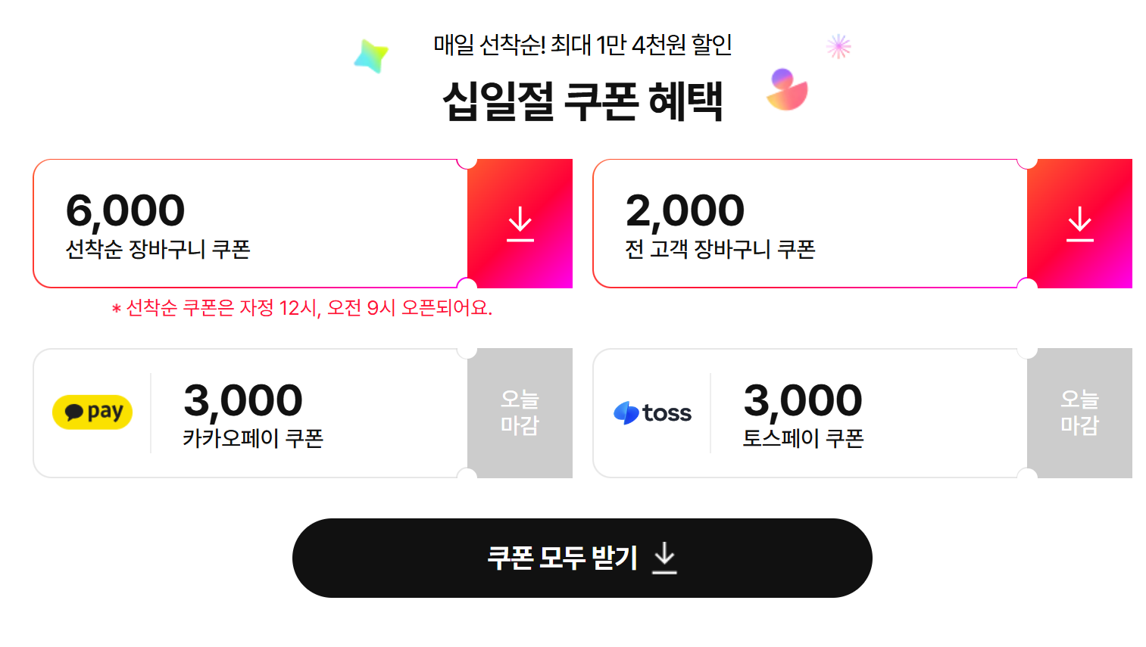The width and height of the screenshot is (1146, 647).
Task: Click the download icon on the 6,000 coupon
Action: (x=520, y=222)
